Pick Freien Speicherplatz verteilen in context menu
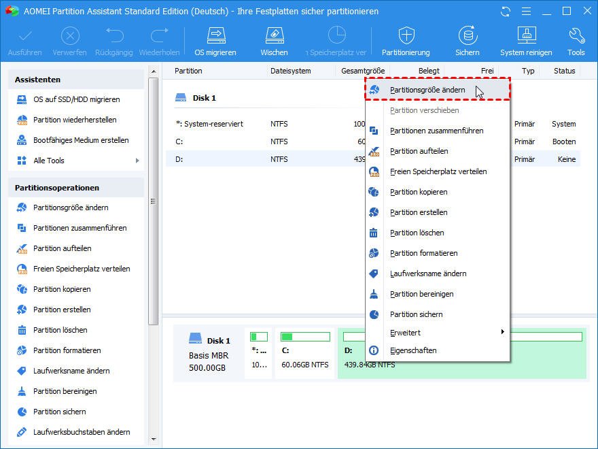The width and height of the screenshot is (598, 449). [438, 171]
